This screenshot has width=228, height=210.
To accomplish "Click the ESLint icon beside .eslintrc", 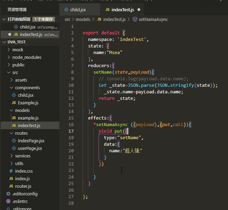I will [x=9, y=201].
